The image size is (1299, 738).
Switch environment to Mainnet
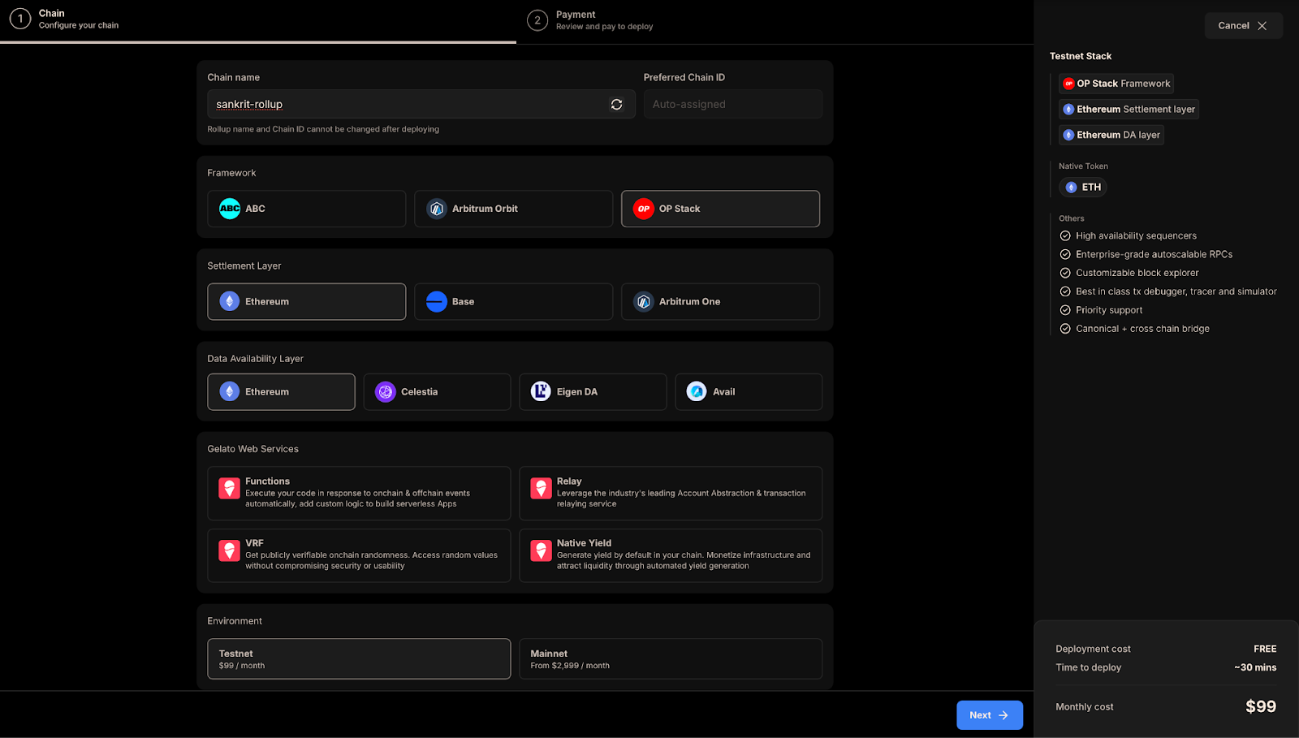[x=670, y=658]
